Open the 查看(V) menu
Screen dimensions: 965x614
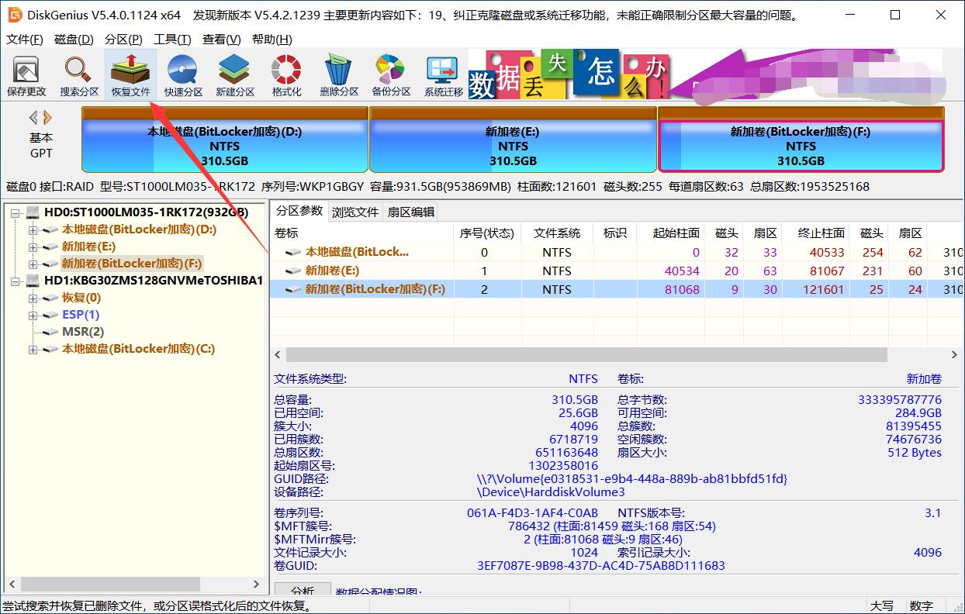[223, 40]
